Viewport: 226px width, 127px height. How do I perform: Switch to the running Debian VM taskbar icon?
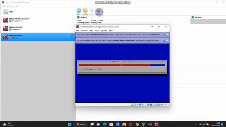156,124
